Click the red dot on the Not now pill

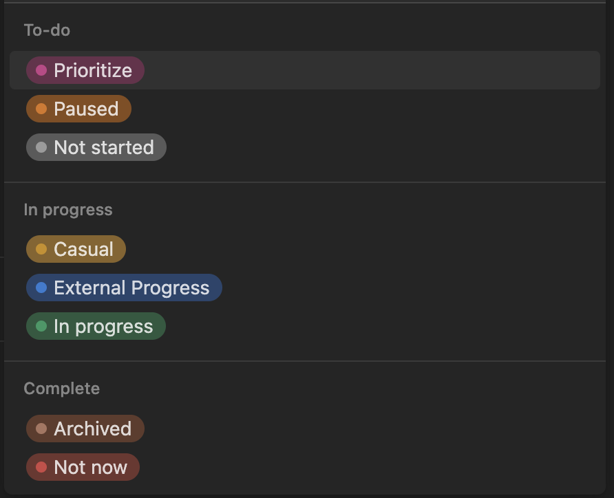[x=41, y=467]
